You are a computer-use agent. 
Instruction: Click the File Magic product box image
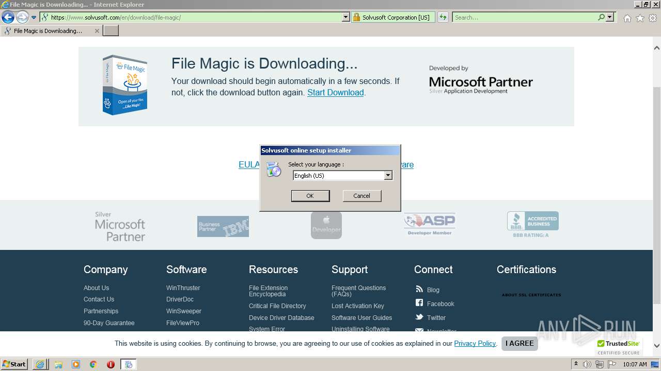click(x=124, y=85)
